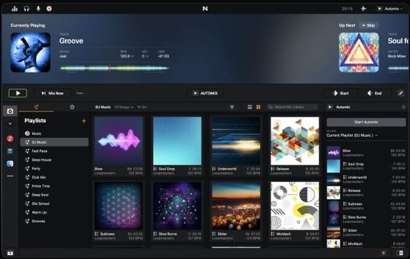Open the Party playlist
This screenshot has width=410, height=259.
pos(54,169)
